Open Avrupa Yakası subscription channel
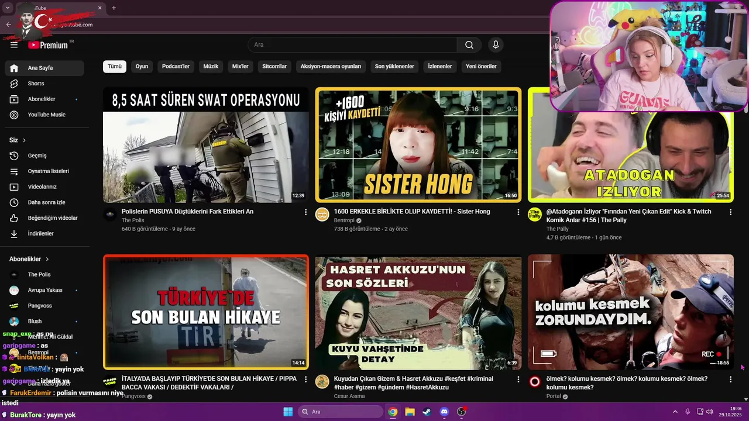This screenshot has height=421, width=749. click(x=44, y=290)
